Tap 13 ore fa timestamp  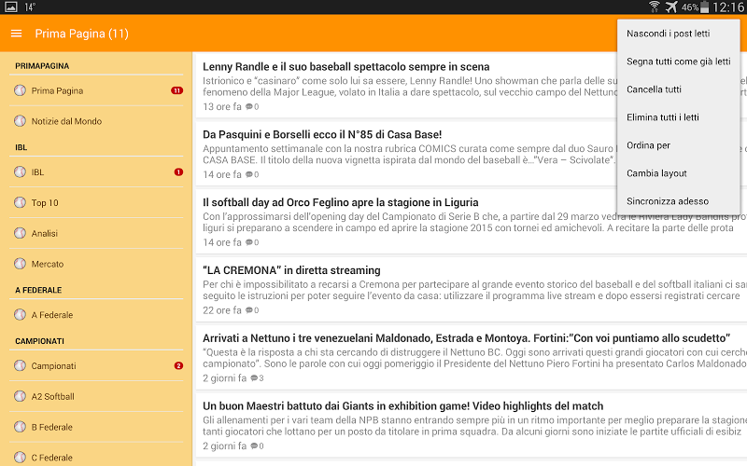click(222, 106)
